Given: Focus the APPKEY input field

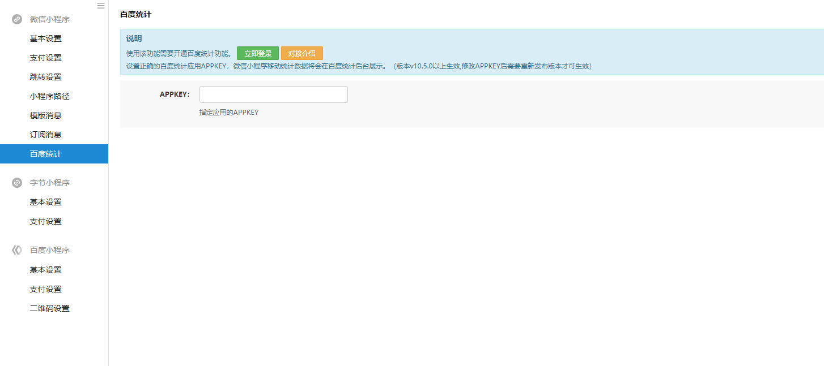Looking at the screenshot, I should (274, 94).
